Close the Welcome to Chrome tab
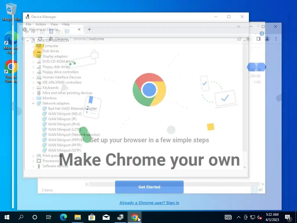Screen dimensions: 297x223 tap(79, 29)
